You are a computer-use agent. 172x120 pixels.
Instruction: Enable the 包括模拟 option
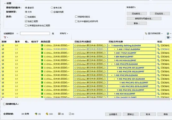[x=26, y=17]
